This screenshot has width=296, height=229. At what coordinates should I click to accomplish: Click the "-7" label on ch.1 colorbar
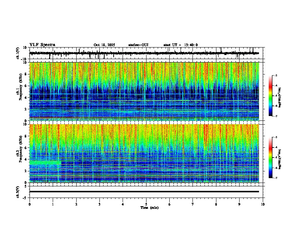[x=276, y=116]
